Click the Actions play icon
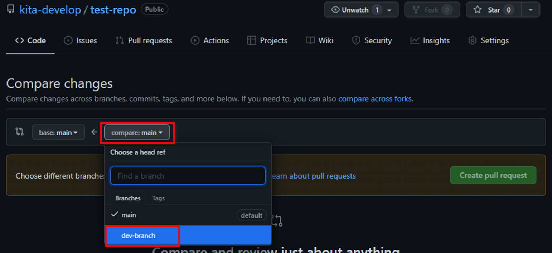This screenshot has height=253, width=552. [x=195, y=40]
